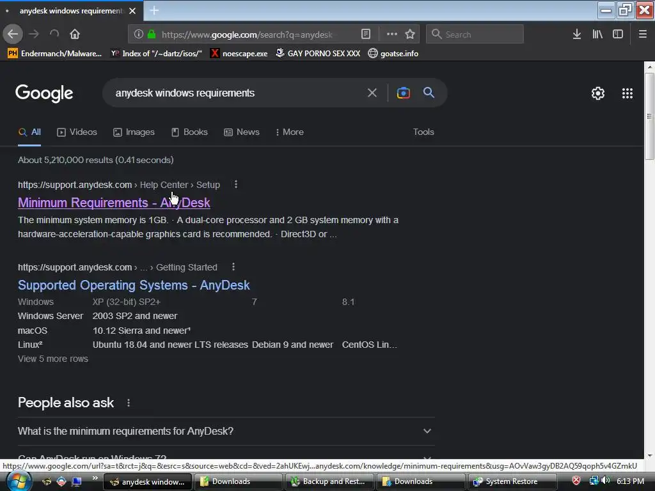Switch to Images results
The image size is (655, 491).
[x=134, y=132]
